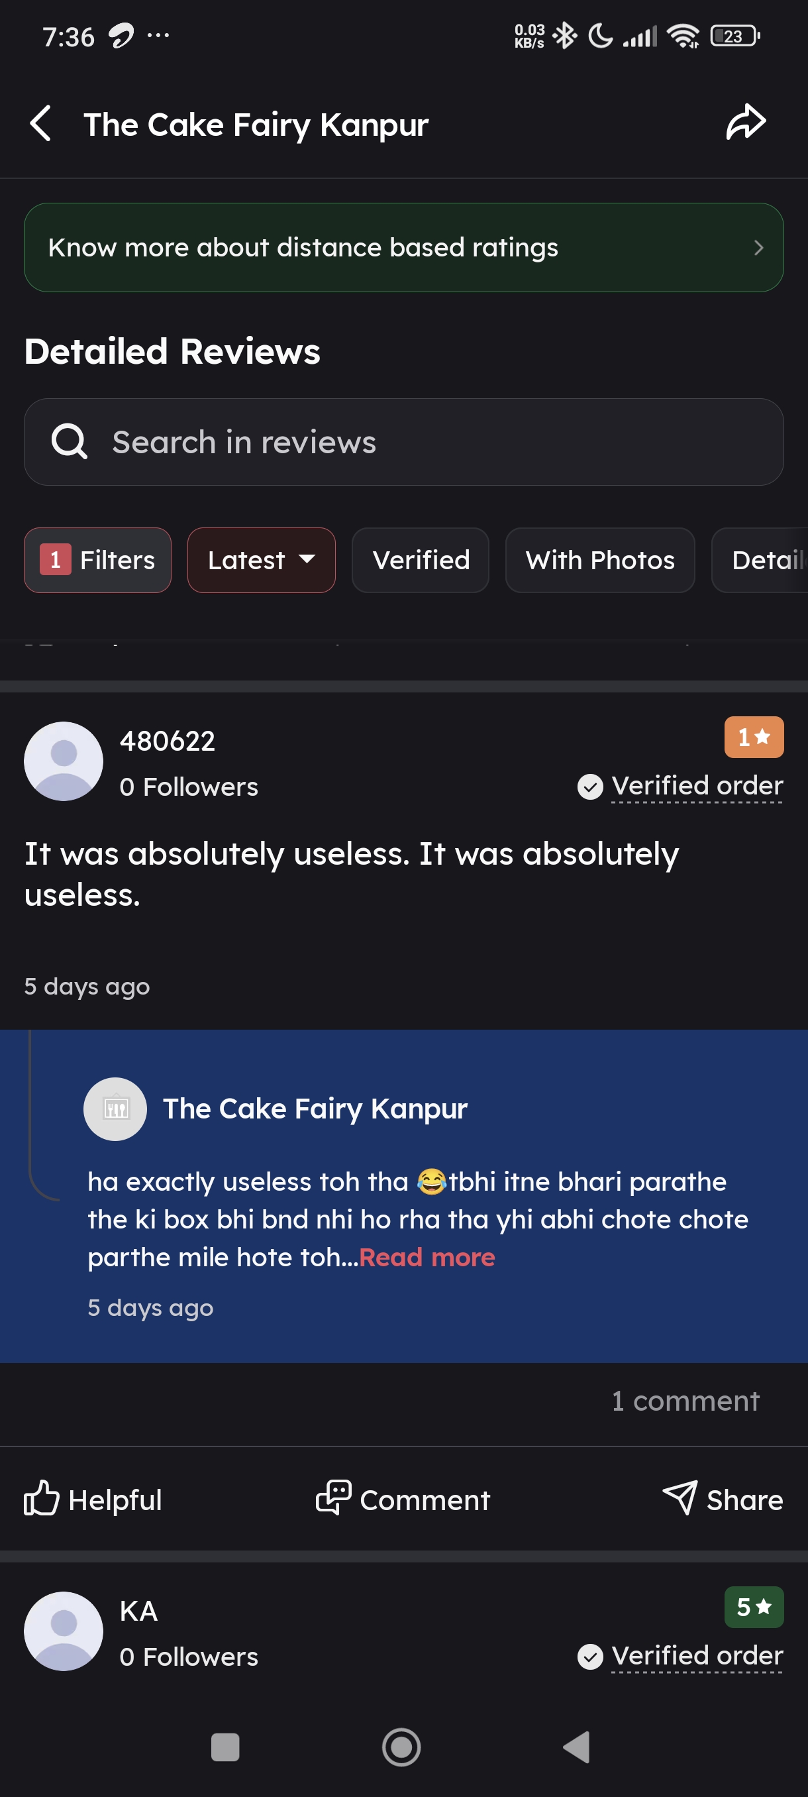
Task: Tap The Cake Fairy Kanpur restaurant avatar
Action: pos(115,1109)
